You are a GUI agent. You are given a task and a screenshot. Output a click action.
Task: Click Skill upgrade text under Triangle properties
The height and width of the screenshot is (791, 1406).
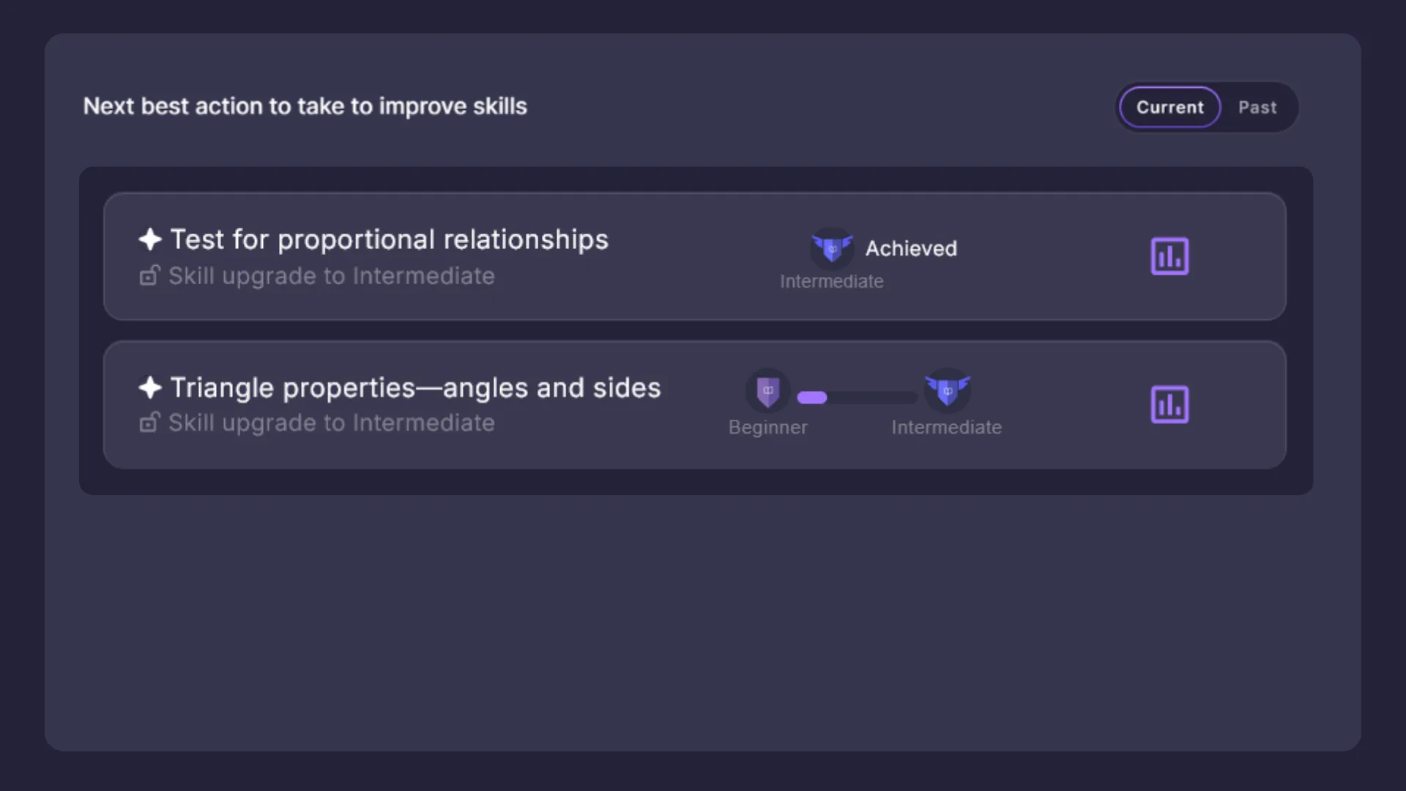[x=331, y=423]
